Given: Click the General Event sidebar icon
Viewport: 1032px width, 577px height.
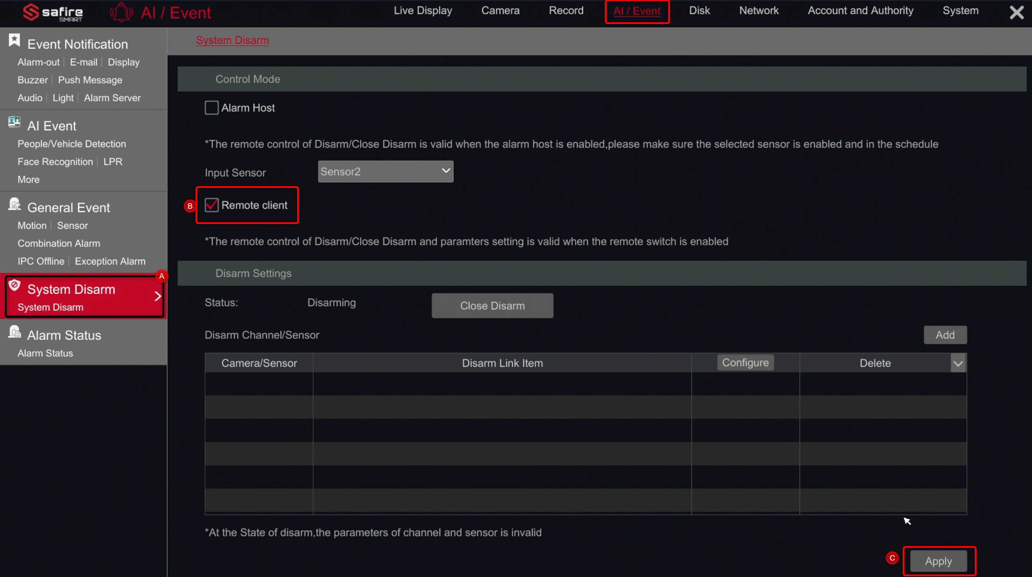Looking at the screenshot, I should [x=15, y=204].
